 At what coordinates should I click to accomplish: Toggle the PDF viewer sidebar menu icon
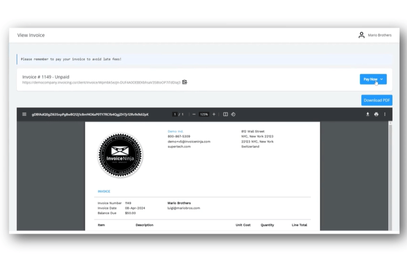pos(24,114)
